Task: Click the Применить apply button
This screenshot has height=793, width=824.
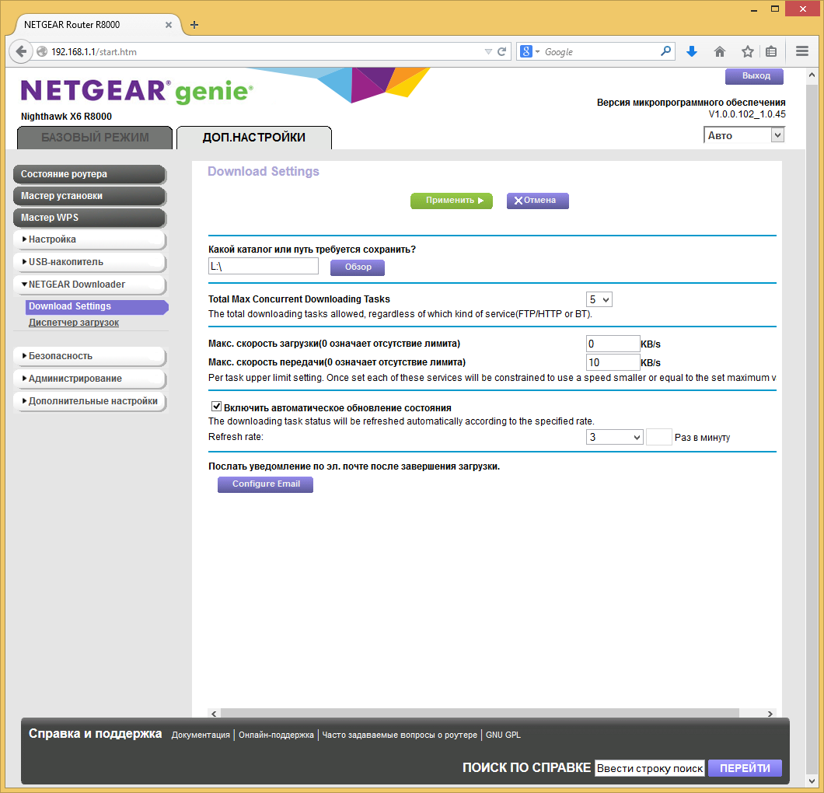Action: pos(452,201)
